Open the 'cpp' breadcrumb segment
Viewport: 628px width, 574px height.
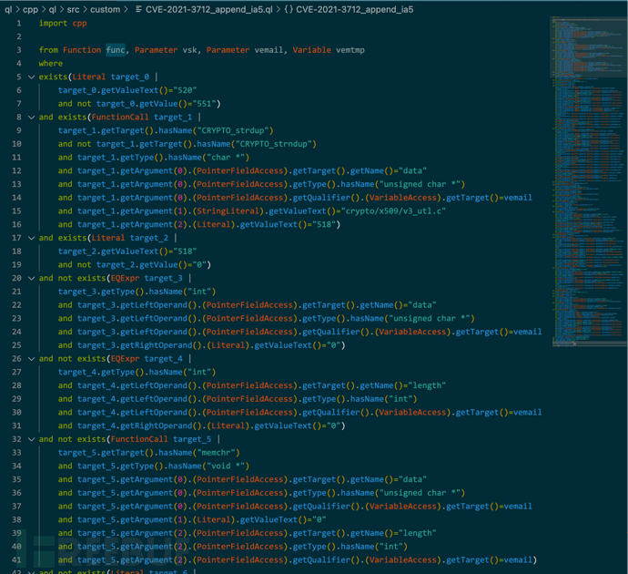[x=30, y=9]
